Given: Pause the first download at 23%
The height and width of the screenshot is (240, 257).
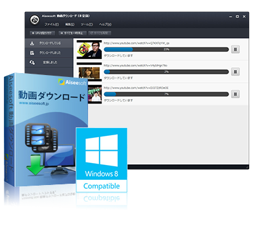Looking at the screenshot, I should 236,49.
